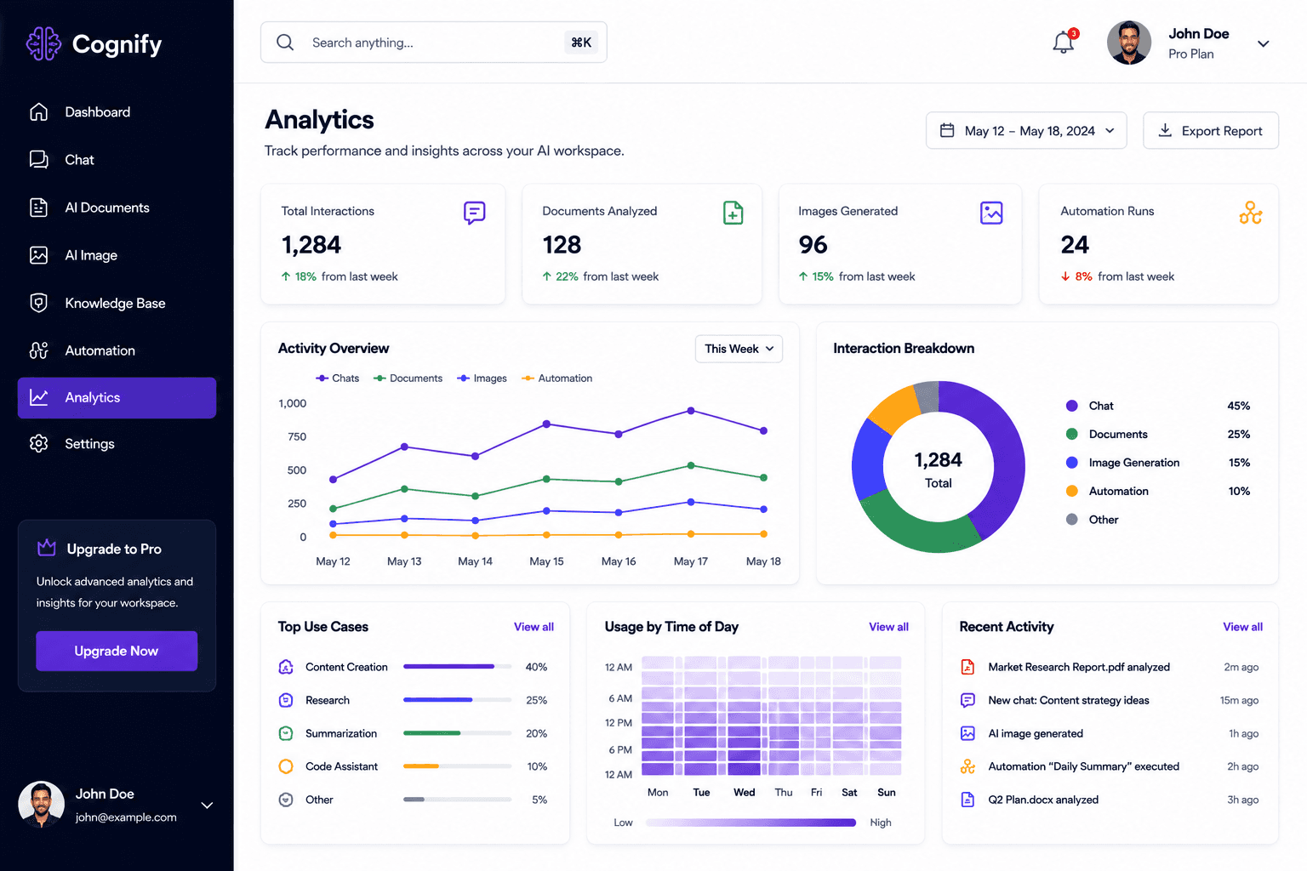
Task: Click View all in Recent Activity
Action: click(x=1242, y=627)
